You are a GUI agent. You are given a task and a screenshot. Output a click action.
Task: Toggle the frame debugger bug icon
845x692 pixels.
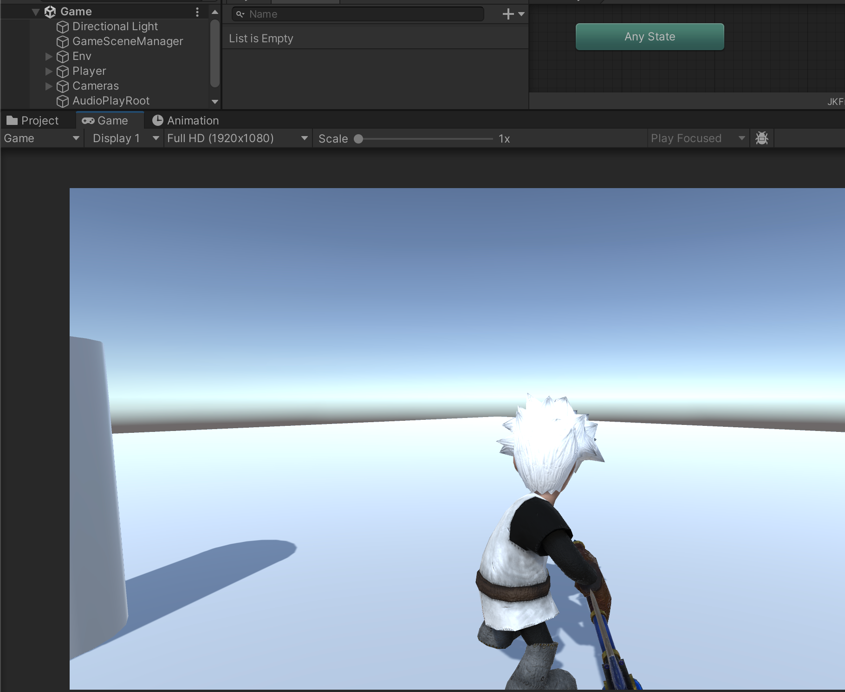coord(762,138)
